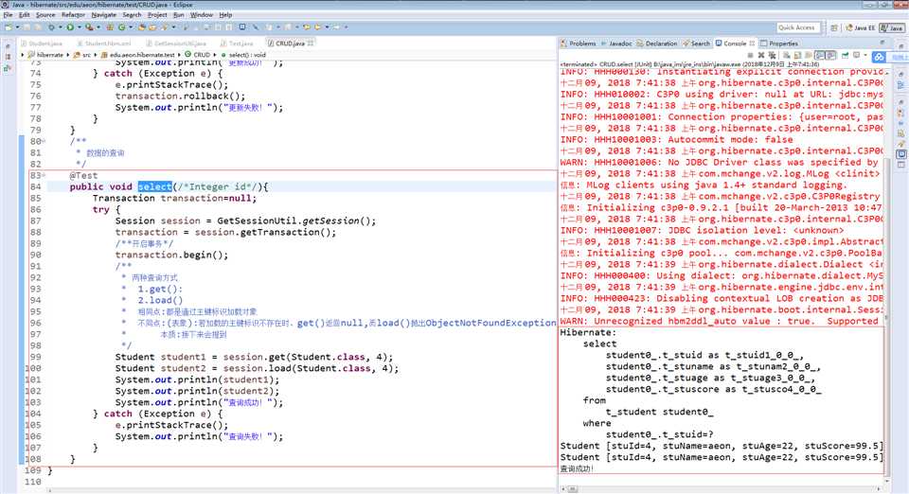Click the Quick Access search field
Viewport: 909px width, 494px height.
pyautogui.click(x=797, y=28)
